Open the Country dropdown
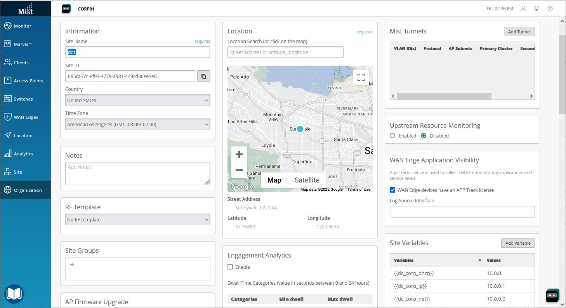The width and height of the screenshot is (566, 308). point(137,100)
